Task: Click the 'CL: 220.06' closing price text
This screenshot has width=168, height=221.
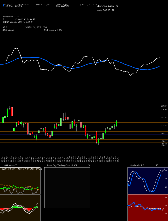Action: point(62,6)
